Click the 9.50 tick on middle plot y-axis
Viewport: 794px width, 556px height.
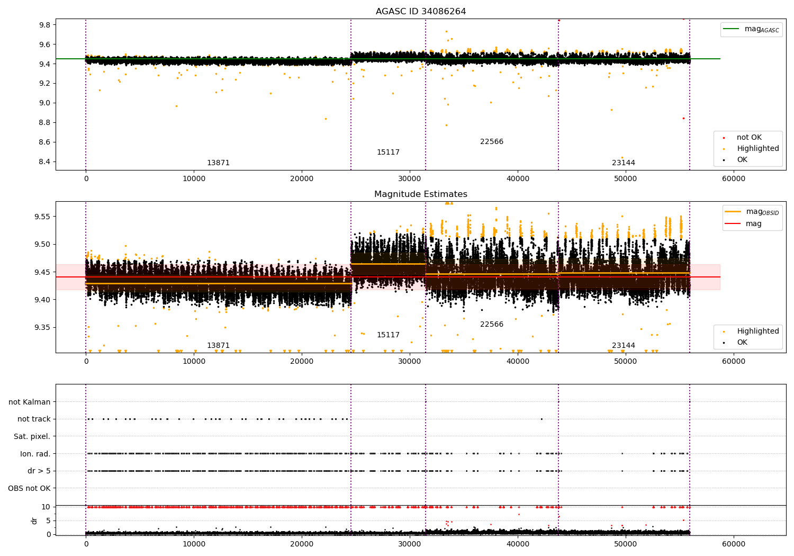point(42,244)
